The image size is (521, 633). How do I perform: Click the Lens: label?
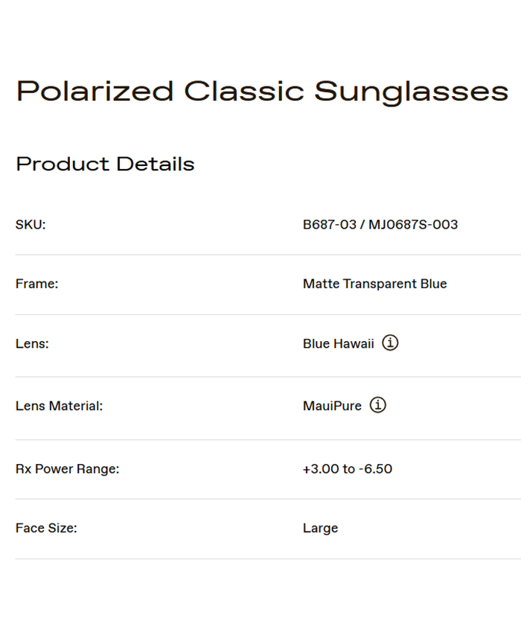(x=32, y=344)
